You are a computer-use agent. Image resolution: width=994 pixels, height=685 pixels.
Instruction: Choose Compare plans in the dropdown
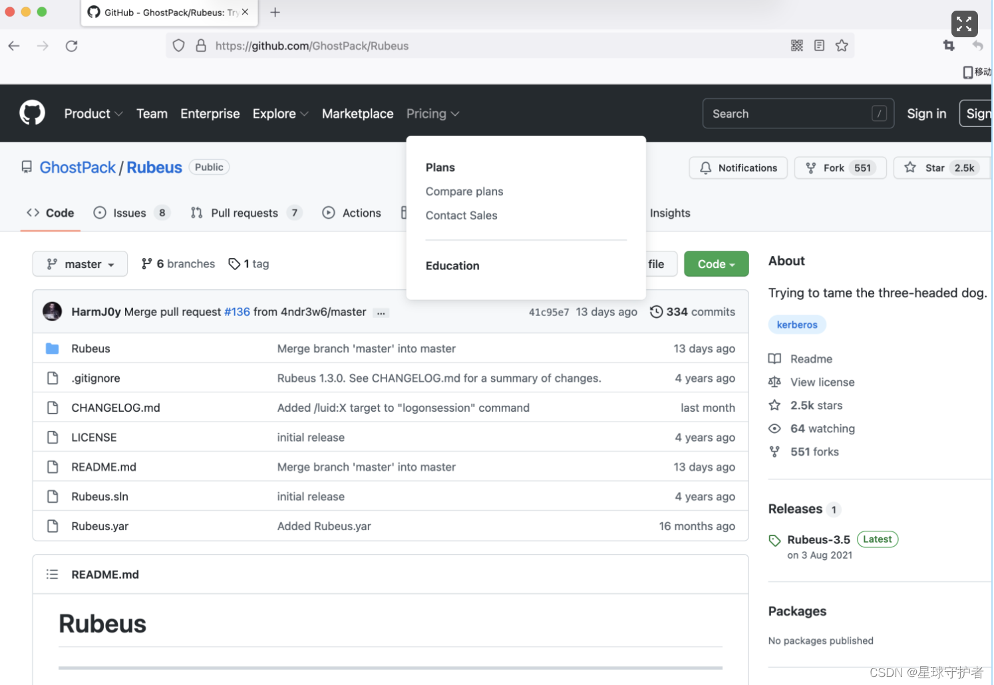(x=464, y=192)
